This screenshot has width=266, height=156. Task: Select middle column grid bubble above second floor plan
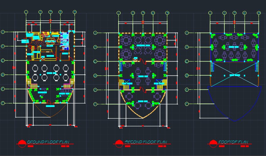[143, 13]
